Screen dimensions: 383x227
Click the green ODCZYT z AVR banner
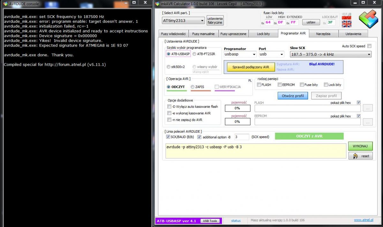(309, 136)
